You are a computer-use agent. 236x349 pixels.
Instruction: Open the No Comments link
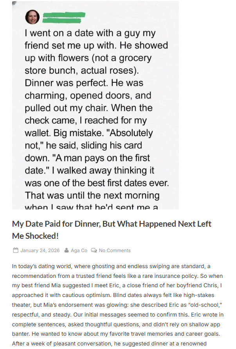115,251
